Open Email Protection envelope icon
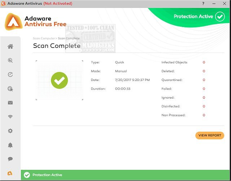 10,103
